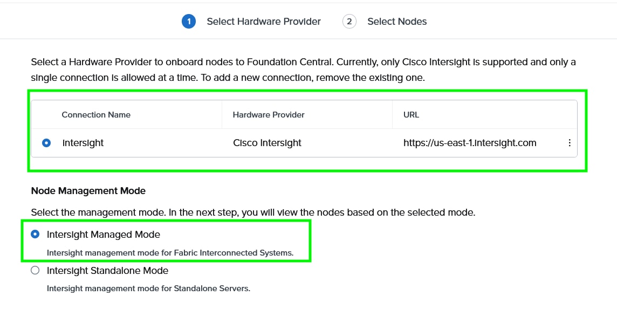The image size is (617, 316).
Task: Click the Fabric Interconnected Systems description
Action: pos(170,252)
